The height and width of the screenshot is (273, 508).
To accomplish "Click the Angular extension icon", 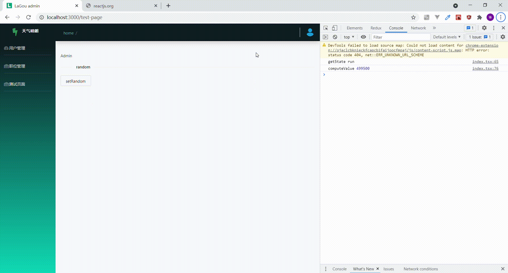I will point(469,17).
